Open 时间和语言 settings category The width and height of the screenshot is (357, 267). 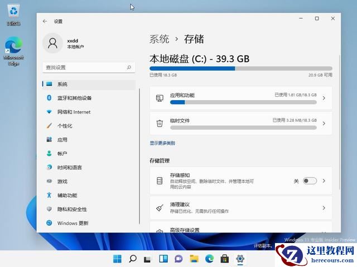[89, 167]
